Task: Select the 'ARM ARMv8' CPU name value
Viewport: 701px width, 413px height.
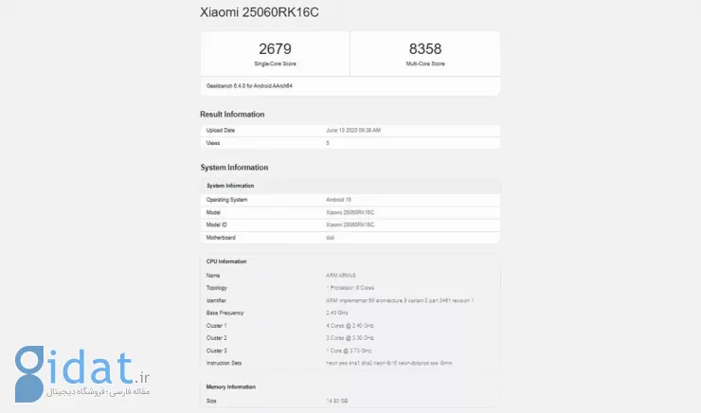Action: (x=341, y=276)
